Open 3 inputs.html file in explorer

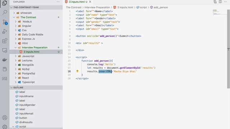(x=36, y=52)
